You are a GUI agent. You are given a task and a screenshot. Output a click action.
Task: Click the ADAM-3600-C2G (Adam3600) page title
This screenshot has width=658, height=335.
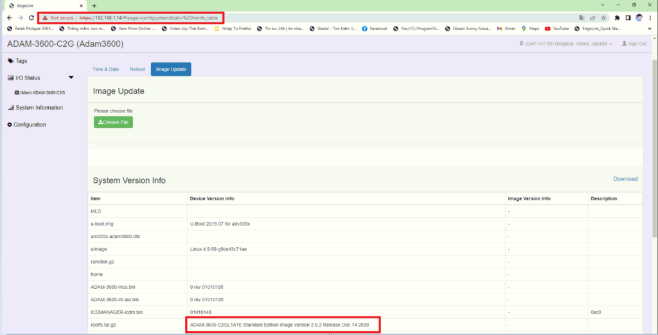[x=65, y=44]
